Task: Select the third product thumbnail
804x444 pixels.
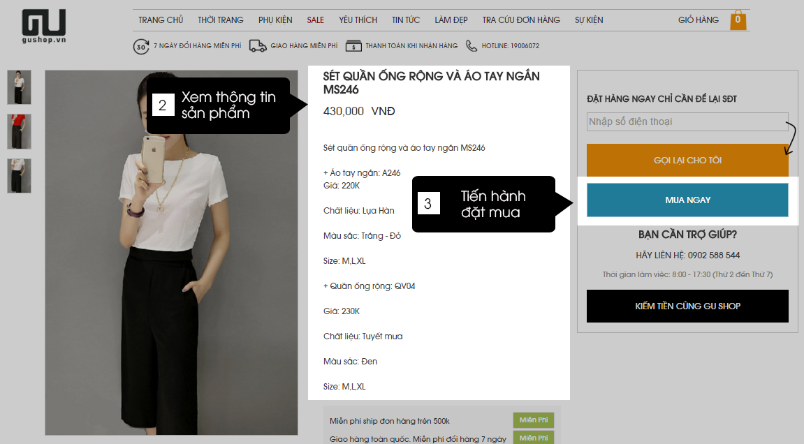Action: tap(19, 175)
